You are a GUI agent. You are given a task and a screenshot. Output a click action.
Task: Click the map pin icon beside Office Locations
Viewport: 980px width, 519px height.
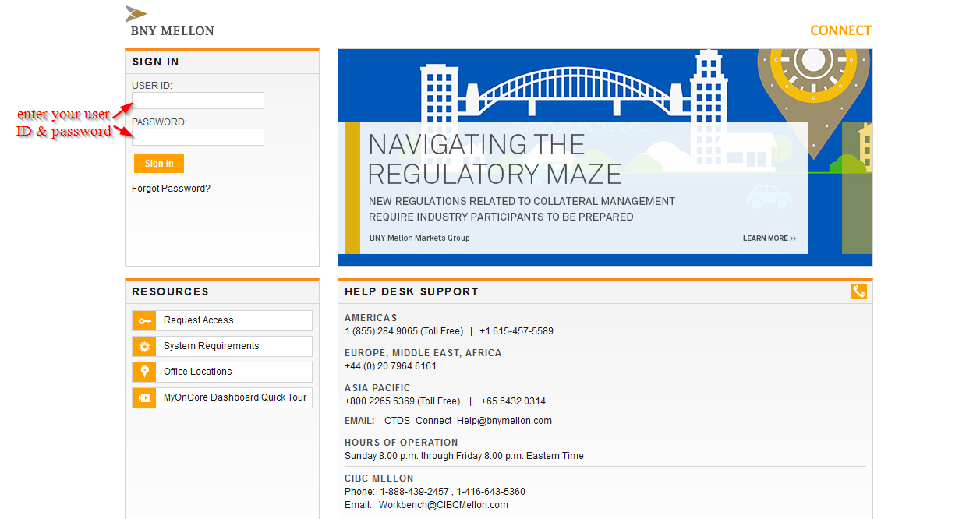click(144, 372)
